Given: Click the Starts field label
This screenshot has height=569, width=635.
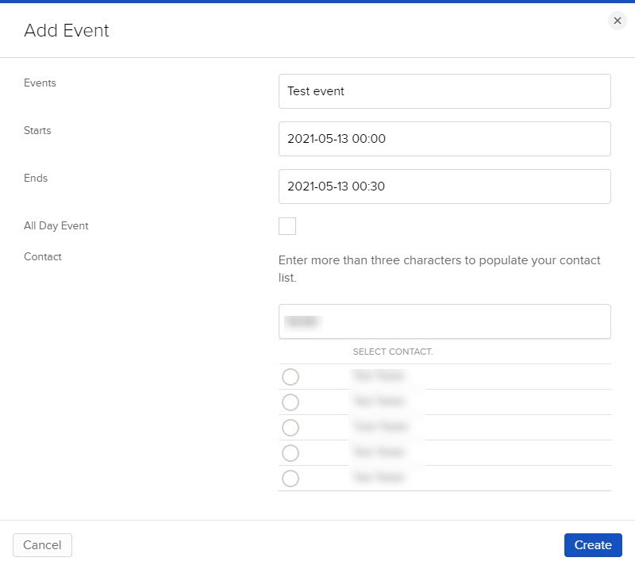Looking at the screenshot, I should click(x=37, y=130).
